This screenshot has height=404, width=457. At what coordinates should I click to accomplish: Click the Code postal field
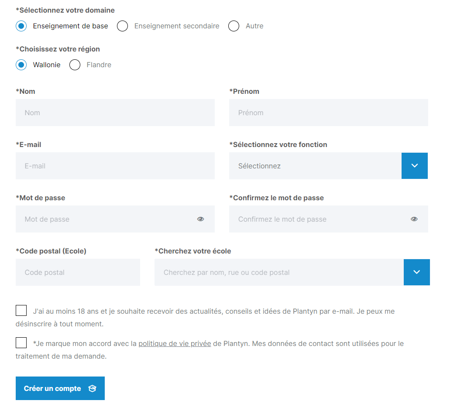point(78,272)
